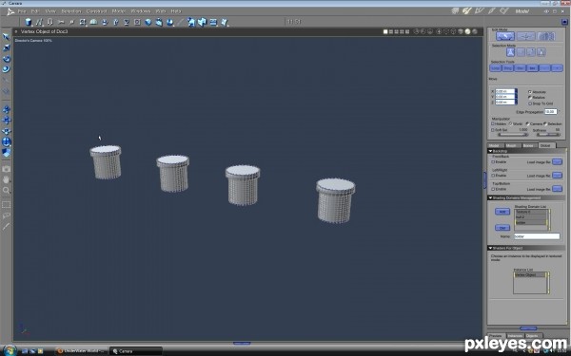
Task: Enable the Front/Back backdrop checkbox
Action: click(x=493, y=161)
